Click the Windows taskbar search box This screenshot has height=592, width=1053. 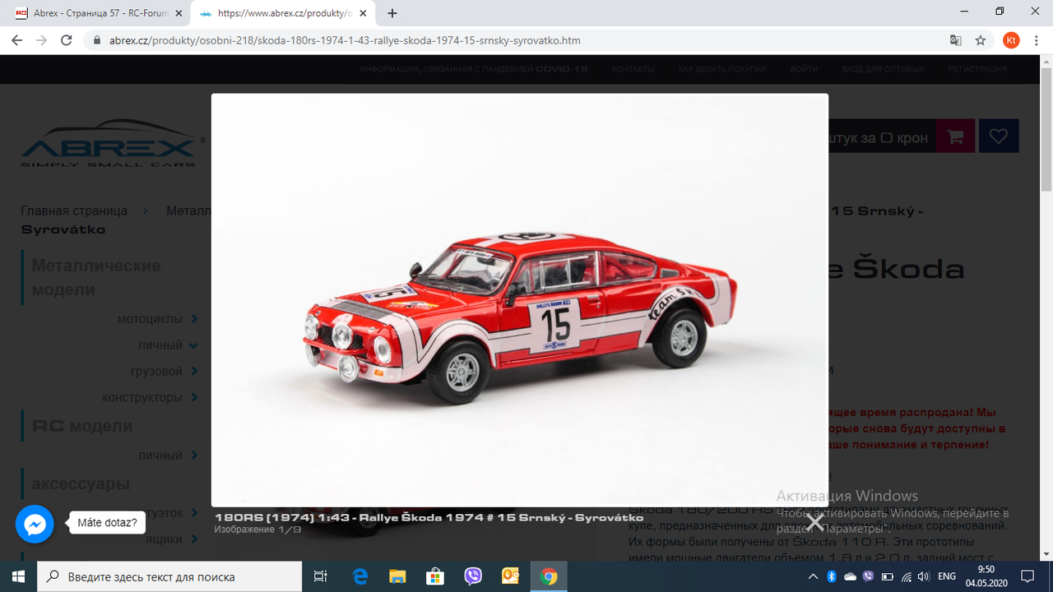169,576
